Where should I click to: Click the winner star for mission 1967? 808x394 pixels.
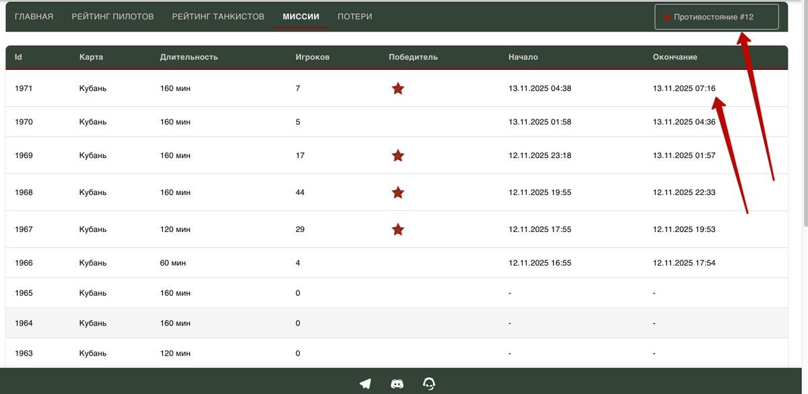click(x=398, y=229)
